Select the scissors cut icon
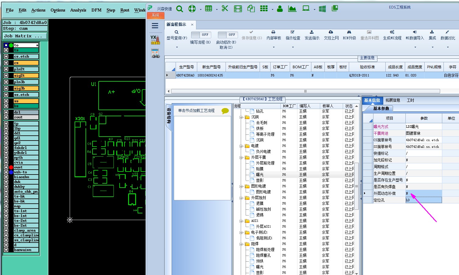Image resolution: width=459 pixels, height=275 pixels. pyautogui.click(x=225, y=8)
